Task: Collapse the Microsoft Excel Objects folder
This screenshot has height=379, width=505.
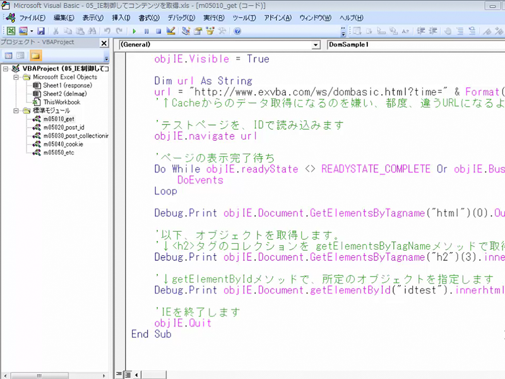Action: coord(17,77)
